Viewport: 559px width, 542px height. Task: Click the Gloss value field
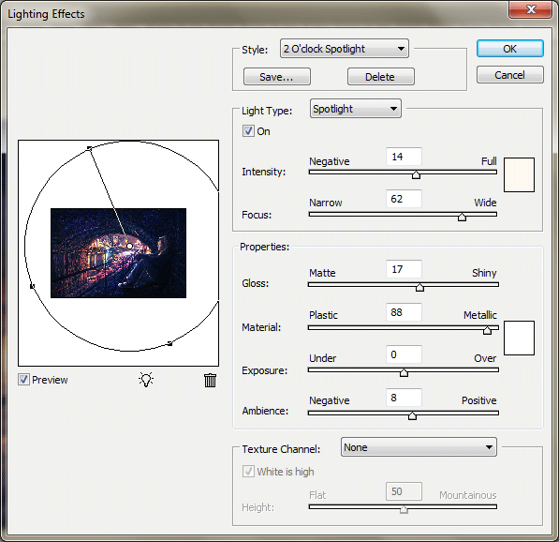click(x=404, y=269)
